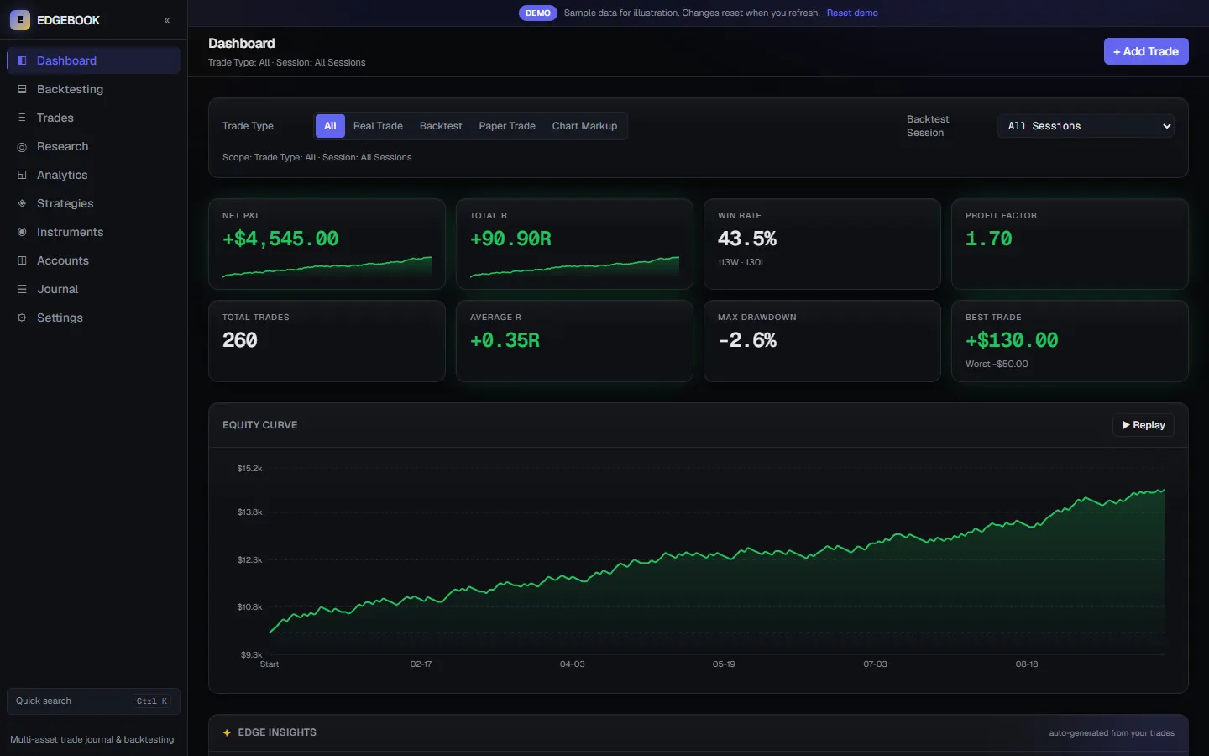Image resolution: width=1209 pixels, height=756 pixels.
Task: Click the Total Trades value 260
Action: (240, 340)
